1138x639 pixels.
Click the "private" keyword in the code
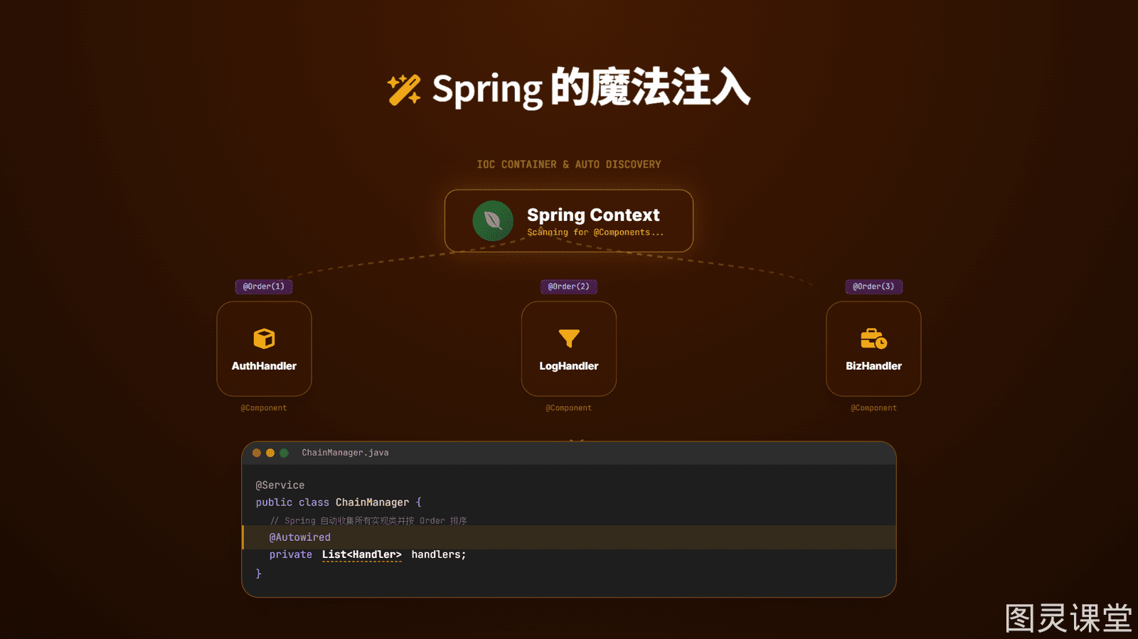click(x=290, y=554)
